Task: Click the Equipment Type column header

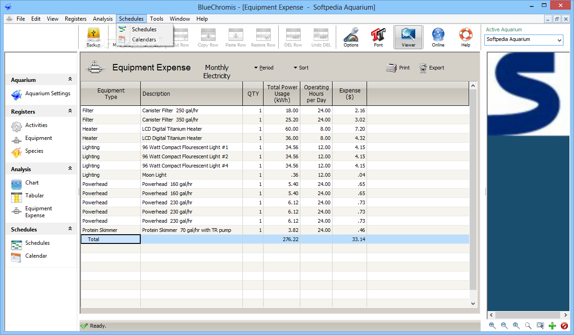Action: point(111,94)
